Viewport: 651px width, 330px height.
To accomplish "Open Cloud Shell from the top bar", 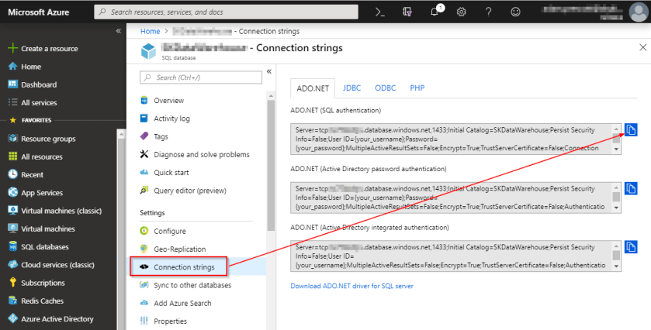I will point(380,12).
